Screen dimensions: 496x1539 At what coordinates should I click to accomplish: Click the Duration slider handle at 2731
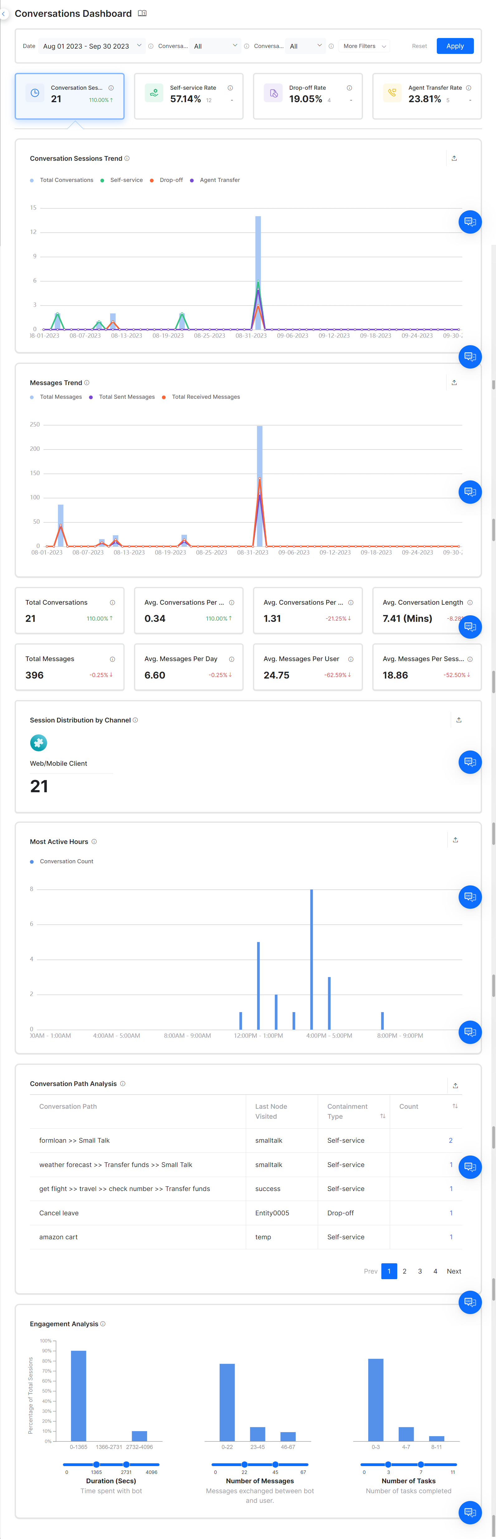126,1464
